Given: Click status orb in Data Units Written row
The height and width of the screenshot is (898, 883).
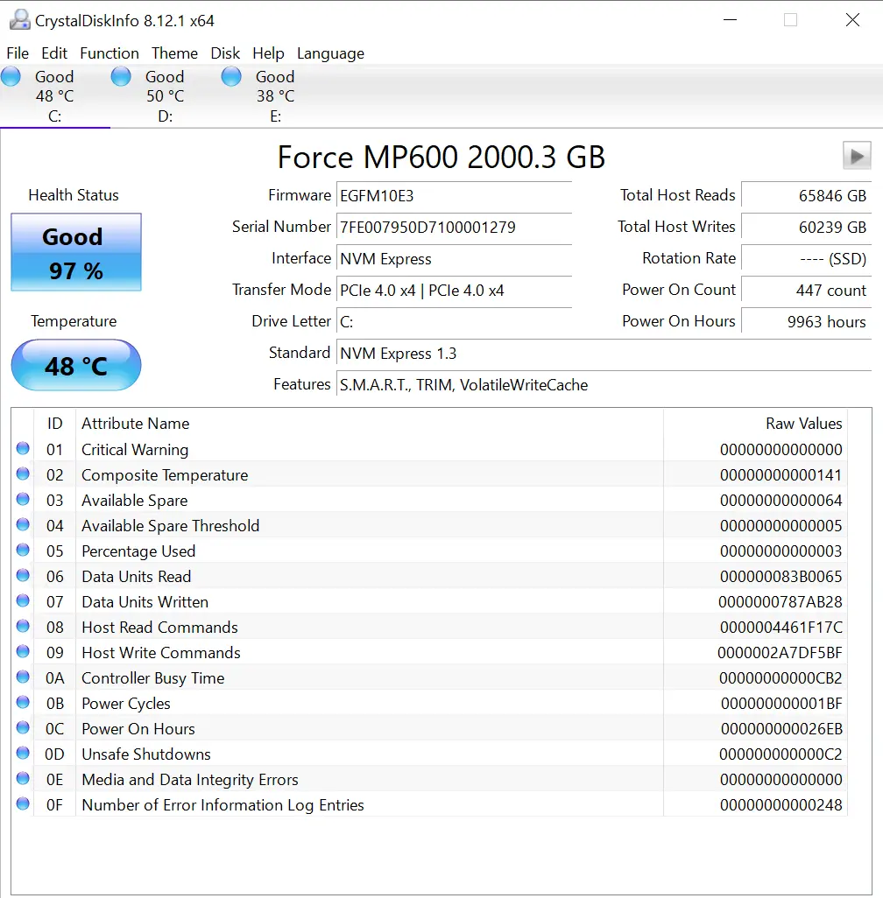Looking at the screenshot, I should click(x=23, y=600).
